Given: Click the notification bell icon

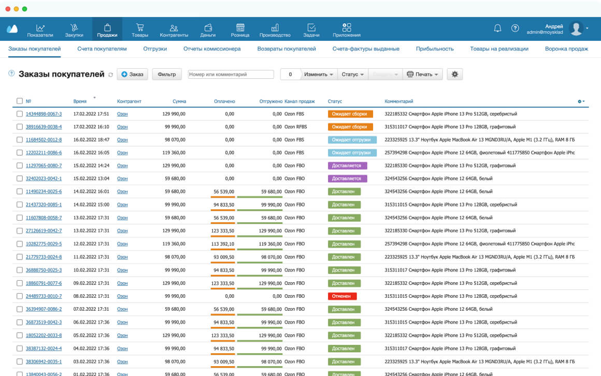Looking at the screenshot, I should pyautogui.click(x=497, y=28).
